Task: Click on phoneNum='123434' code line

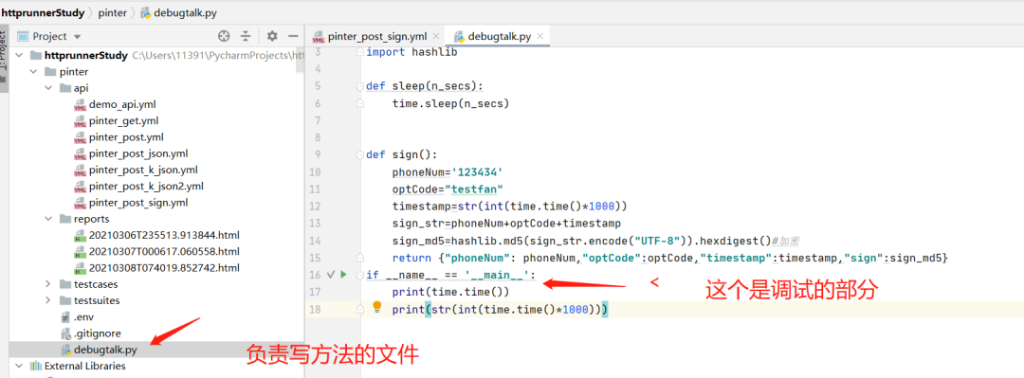Action: (x=448, y=171)
